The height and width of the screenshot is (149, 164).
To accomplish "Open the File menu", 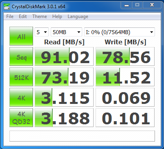I will point(10,16).
